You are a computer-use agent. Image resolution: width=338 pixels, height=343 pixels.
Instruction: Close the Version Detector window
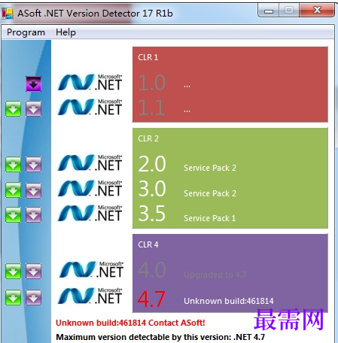[317, 11]
